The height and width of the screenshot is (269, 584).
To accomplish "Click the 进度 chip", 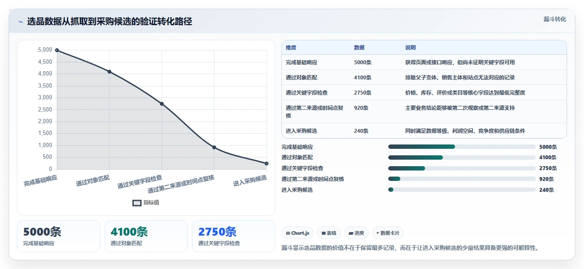I will 356,233.
